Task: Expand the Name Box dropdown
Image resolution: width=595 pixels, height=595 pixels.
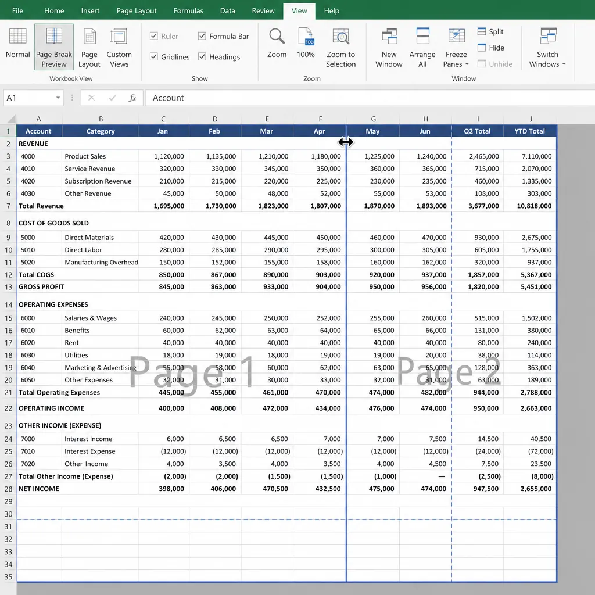Action: [58, 98]
